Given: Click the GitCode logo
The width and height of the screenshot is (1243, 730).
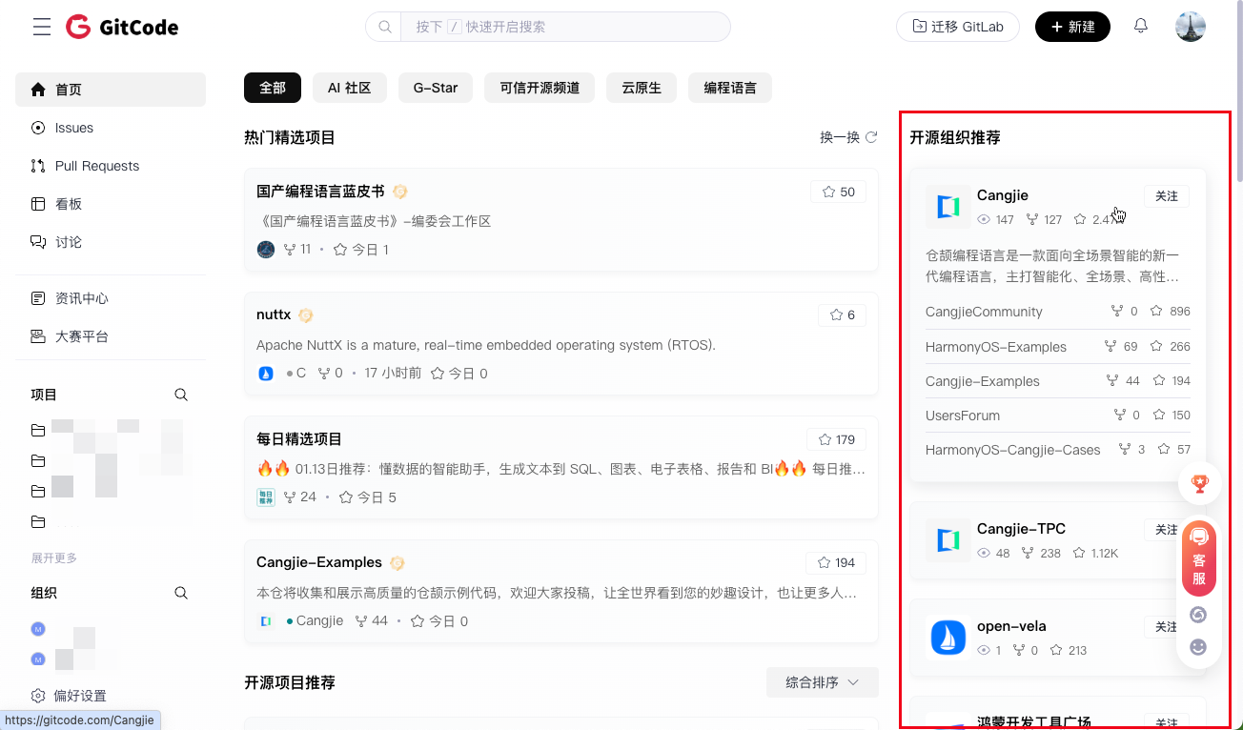Looking at the screenshot, I should [122, 27].
